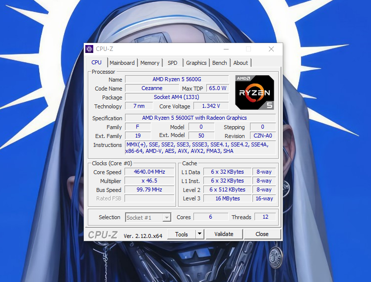The image size is (371, 282).
Task: Click the Ext. Family value 19
Action: tap(138, 136)
